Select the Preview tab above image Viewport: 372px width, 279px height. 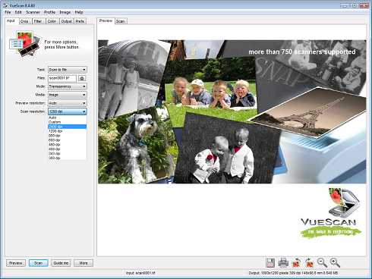pos(106,20)
